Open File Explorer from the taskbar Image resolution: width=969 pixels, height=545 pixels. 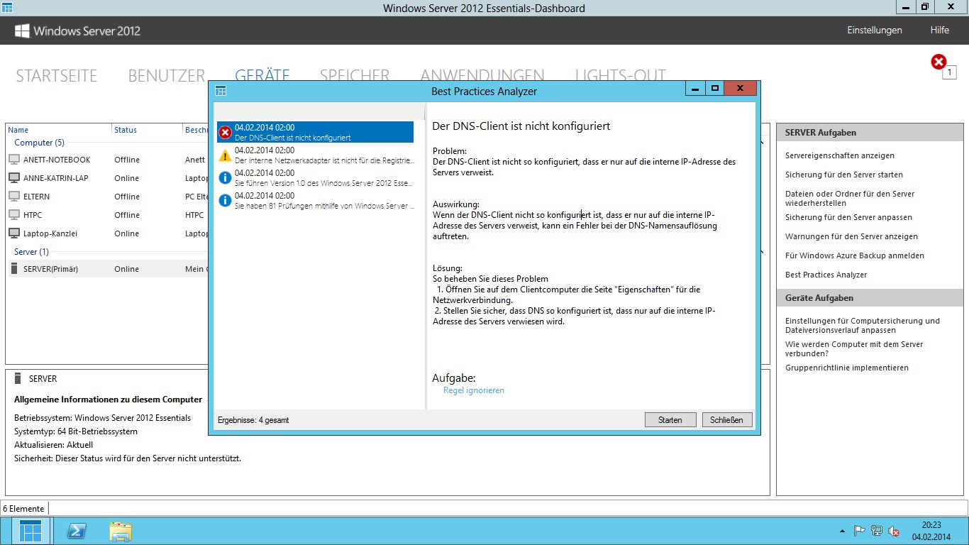(x=121, y=532)
